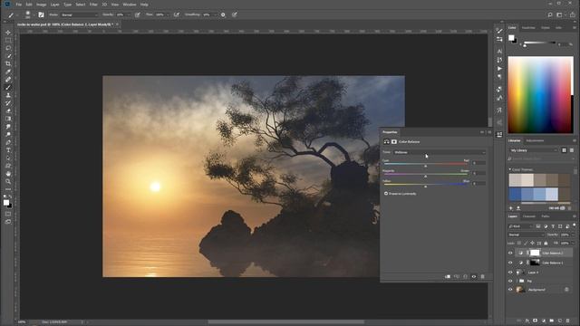Screen dimensions: 580x326
Task: Select the Eraser tool
Action: (8, 110)
